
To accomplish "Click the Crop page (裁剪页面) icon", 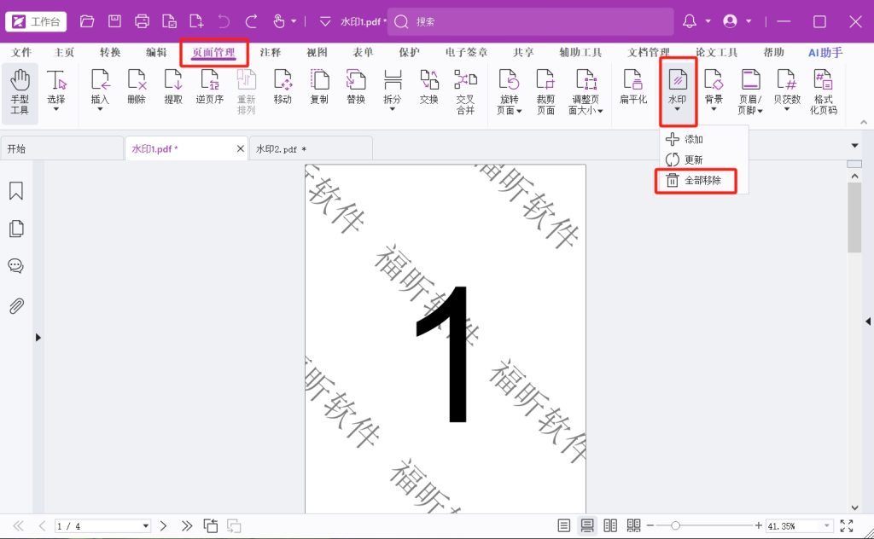I will point(545,92).
